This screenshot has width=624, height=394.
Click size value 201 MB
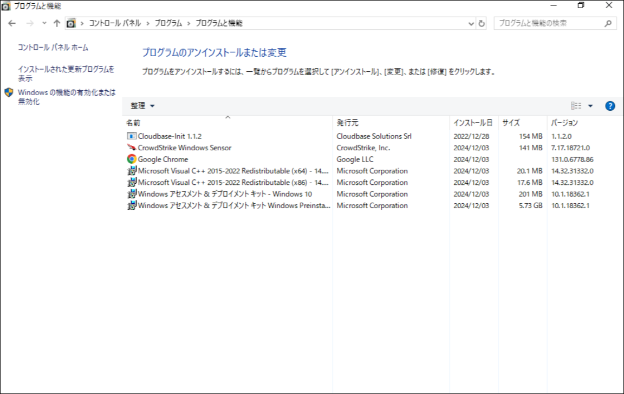pos(530,194)
